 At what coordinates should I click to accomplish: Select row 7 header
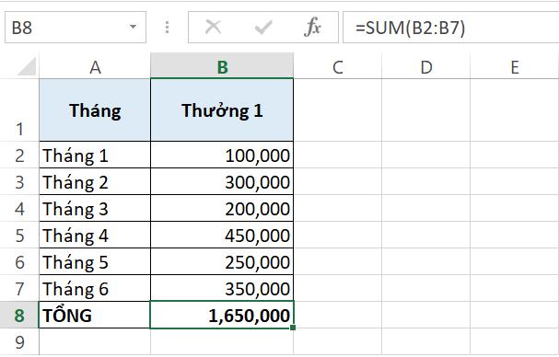19,288
